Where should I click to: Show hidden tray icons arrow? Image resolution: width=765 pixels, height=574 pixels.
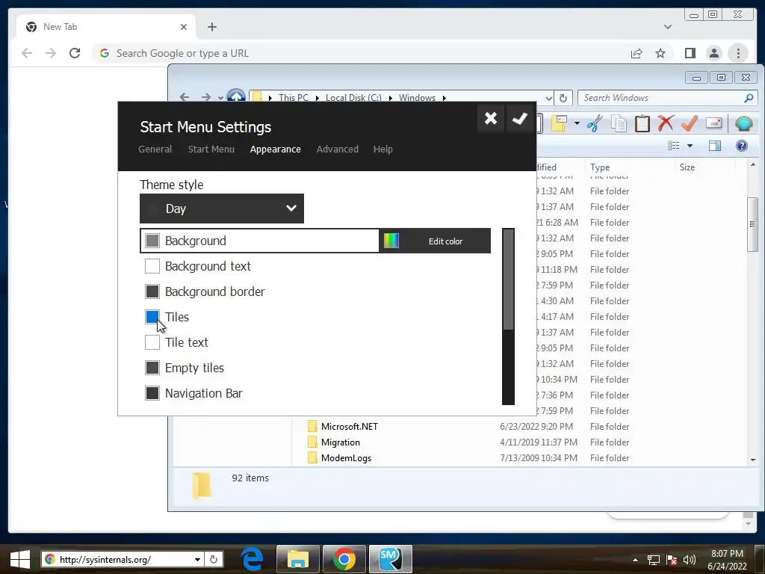coord(635,560)
